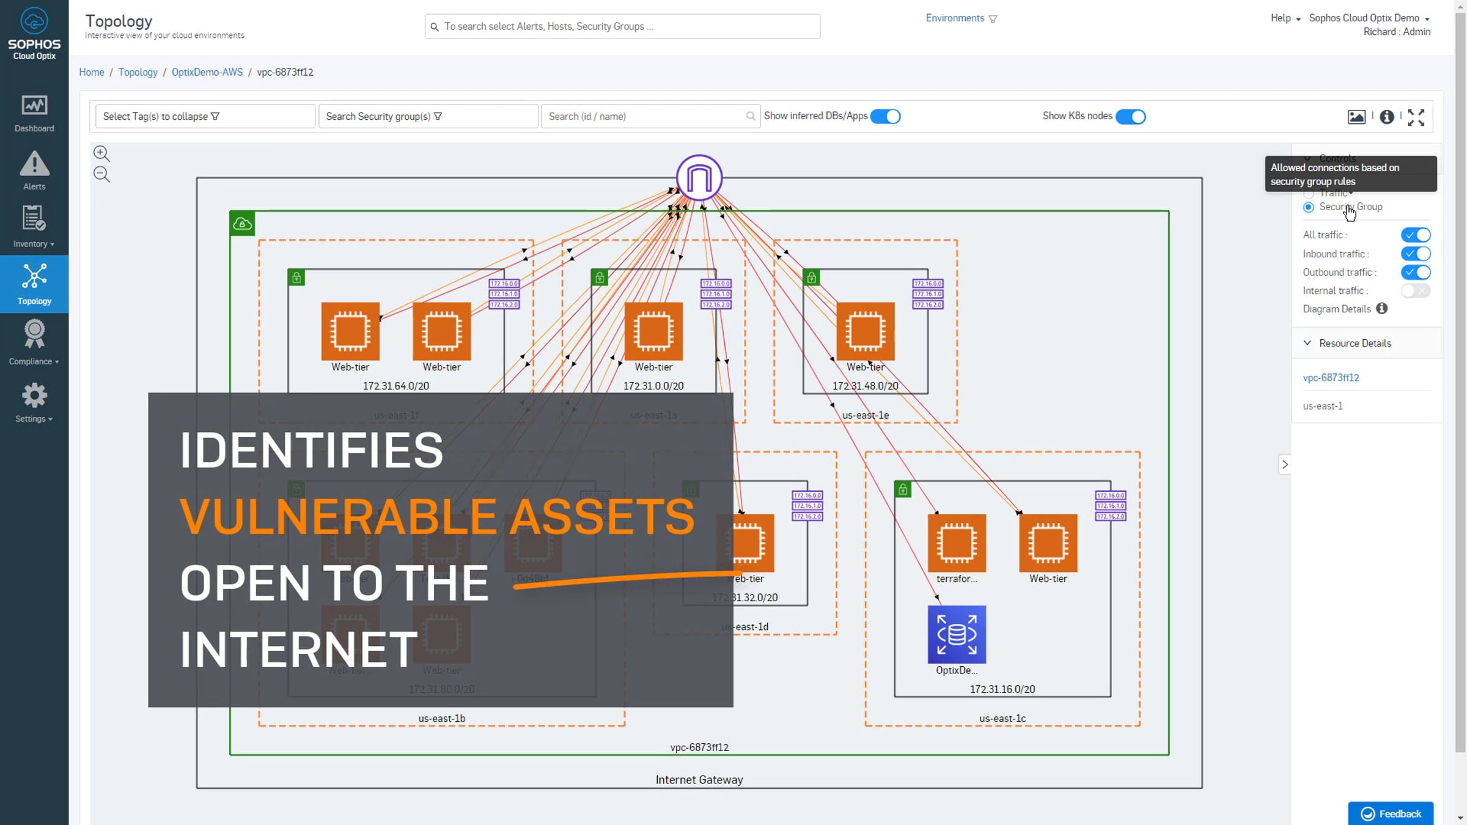Go to OptixDemo-AWS breadcrumb

coord(207,72)
